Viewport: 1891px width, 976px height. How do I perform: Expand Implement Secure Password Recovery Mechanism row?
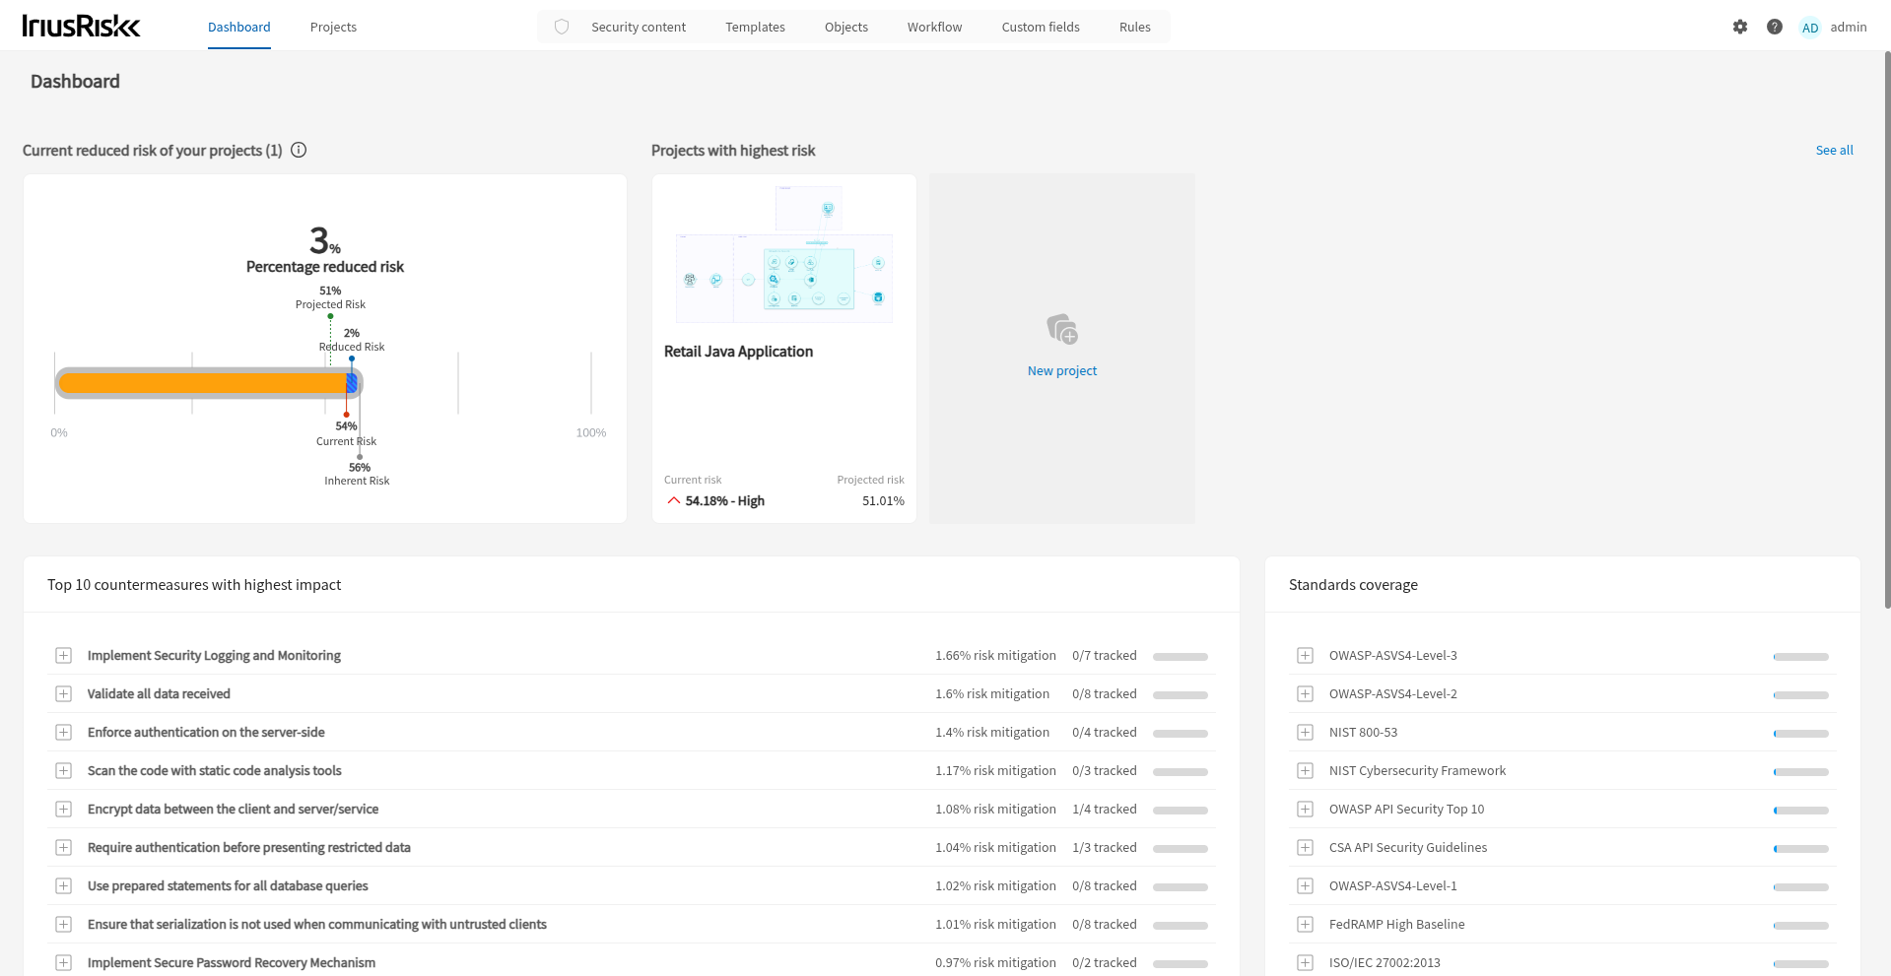pos(63,963)
